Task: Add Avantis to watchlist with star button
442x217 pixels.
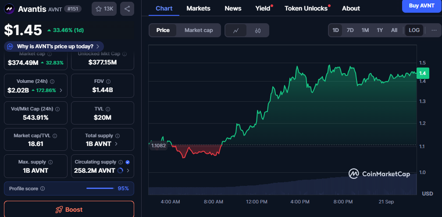Action: tap(104, 9)
